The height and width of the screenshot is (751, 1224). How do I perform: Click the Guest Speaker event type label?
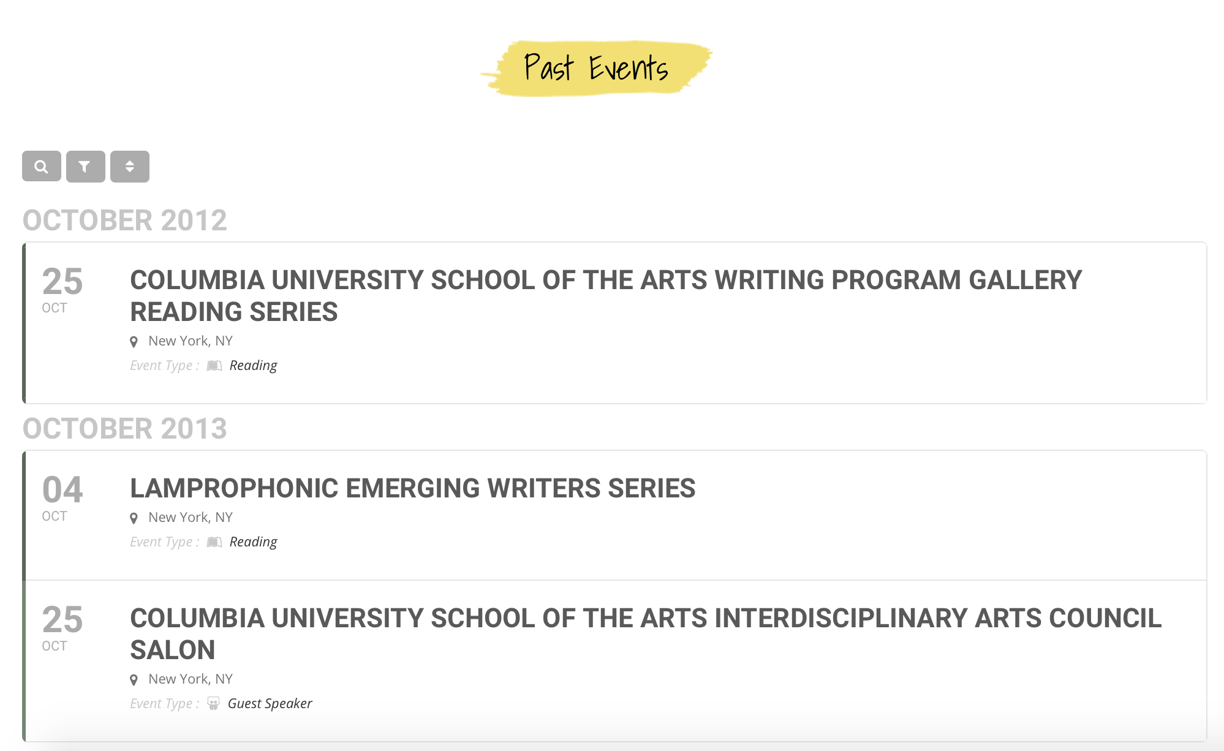[x=270, y=703]
